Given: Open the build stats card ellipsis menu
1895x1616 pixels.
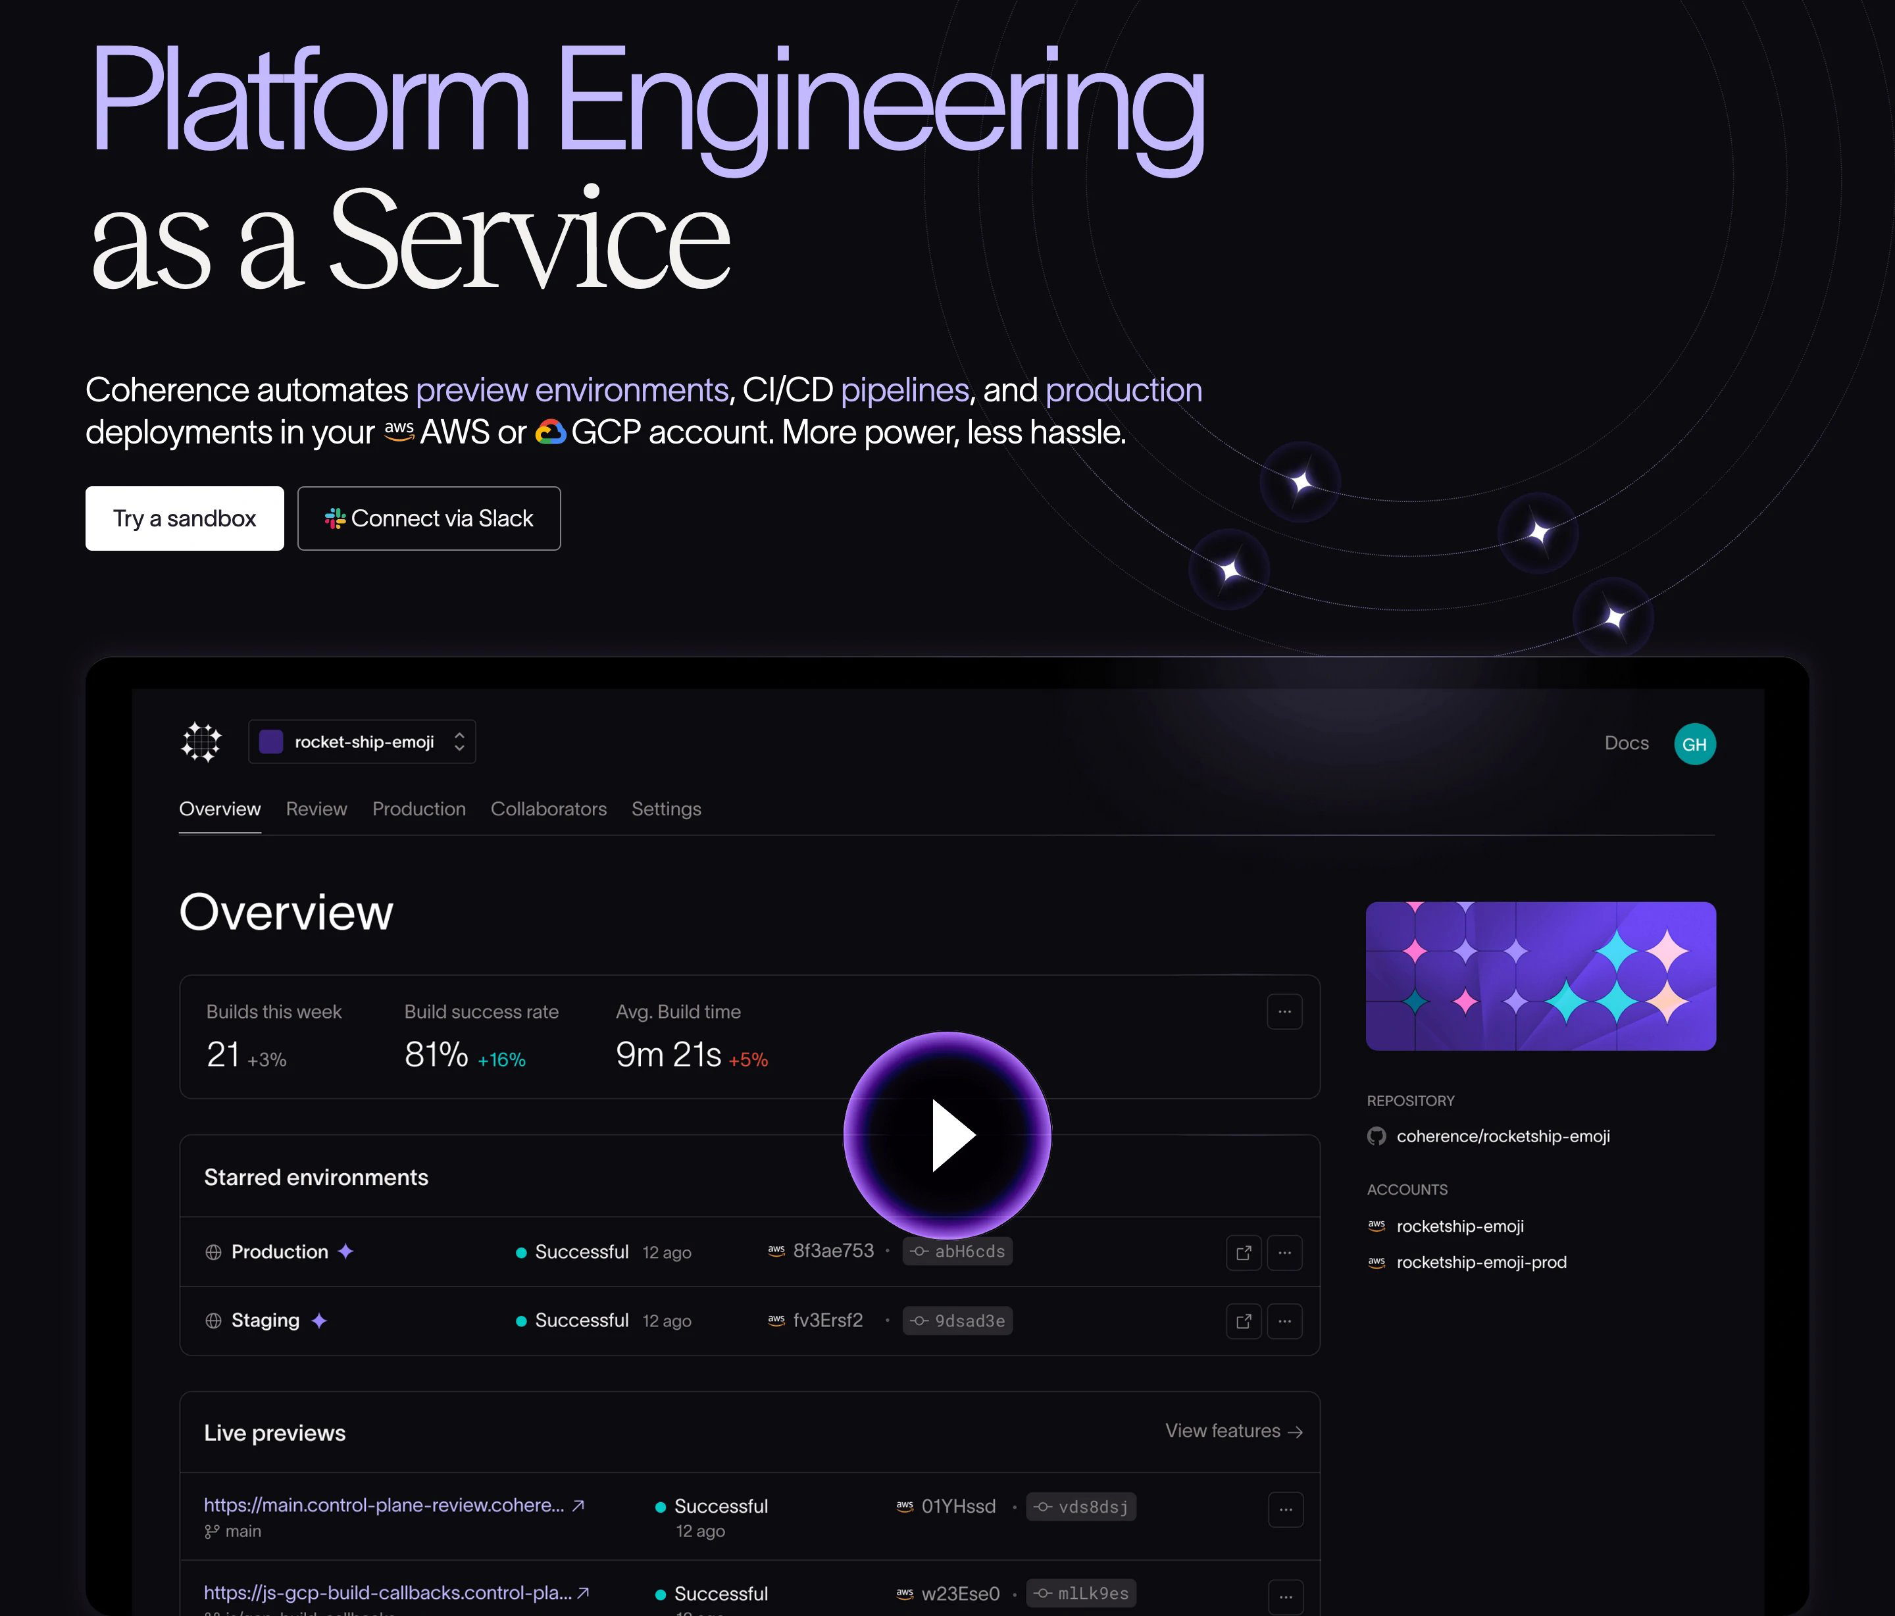Looking at the screenshot, I should pyautogui.click(x=1284, y=1011).
